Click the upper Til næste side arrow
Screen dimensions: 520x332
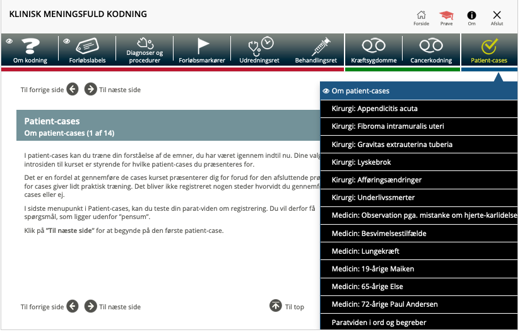[x=90, y=89]
